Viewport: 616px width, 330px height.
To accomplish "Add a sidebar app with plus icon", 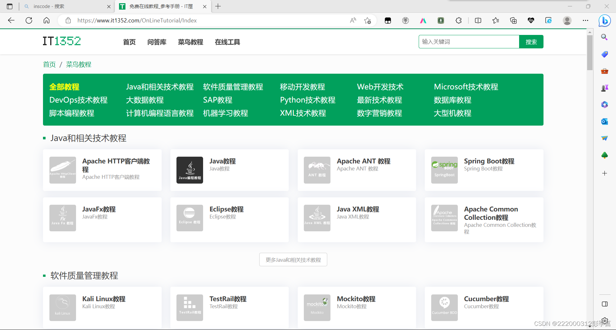I will pos(604,173).
